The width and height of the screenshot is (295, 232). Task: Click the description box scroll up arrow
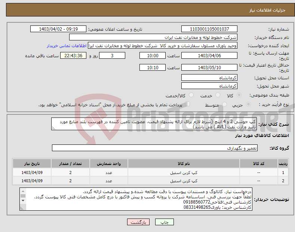click(x=23, y=191)
